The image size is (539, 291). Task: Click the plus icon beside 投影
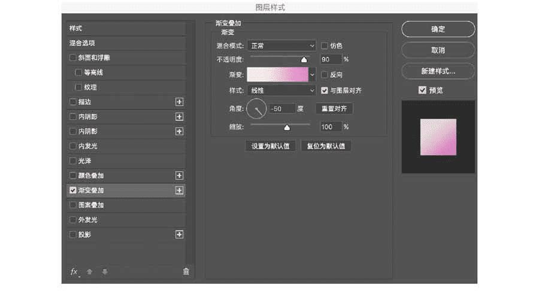pos(179,234)
